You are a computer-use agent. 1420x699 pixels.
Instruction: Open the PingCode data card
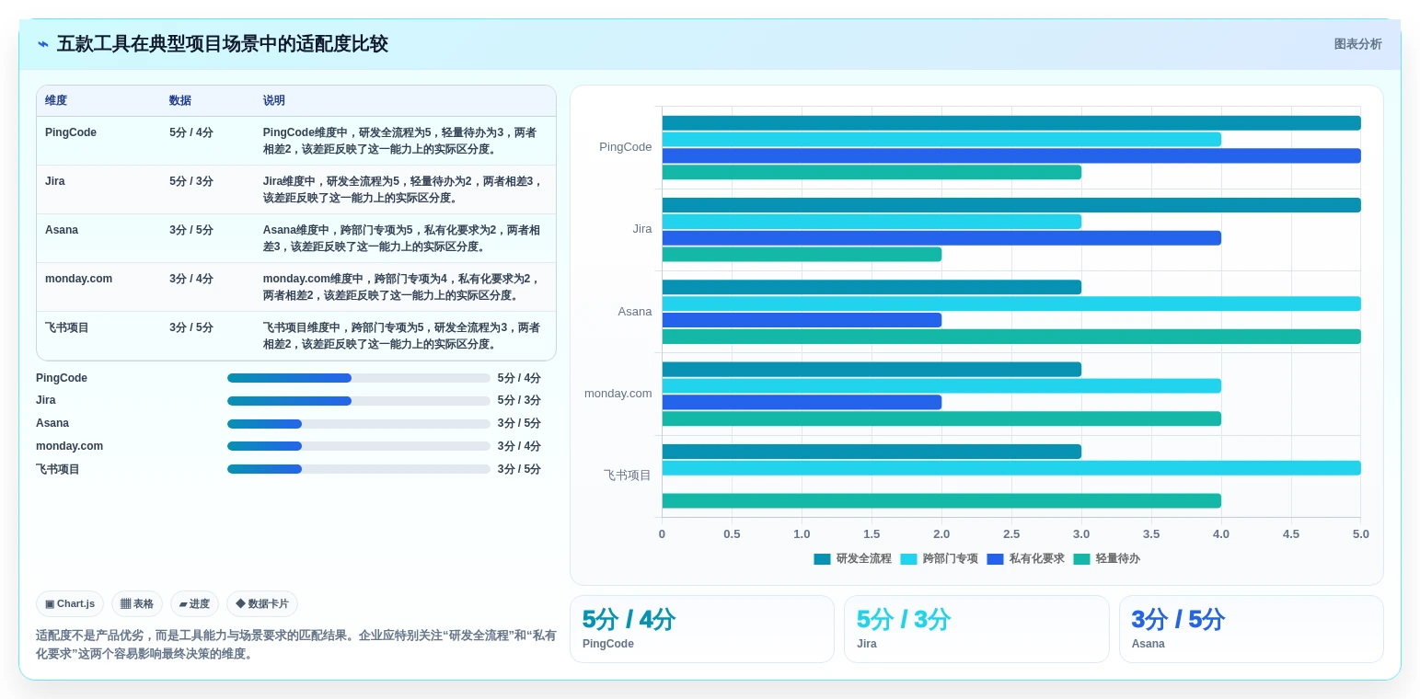pos(702,629)
